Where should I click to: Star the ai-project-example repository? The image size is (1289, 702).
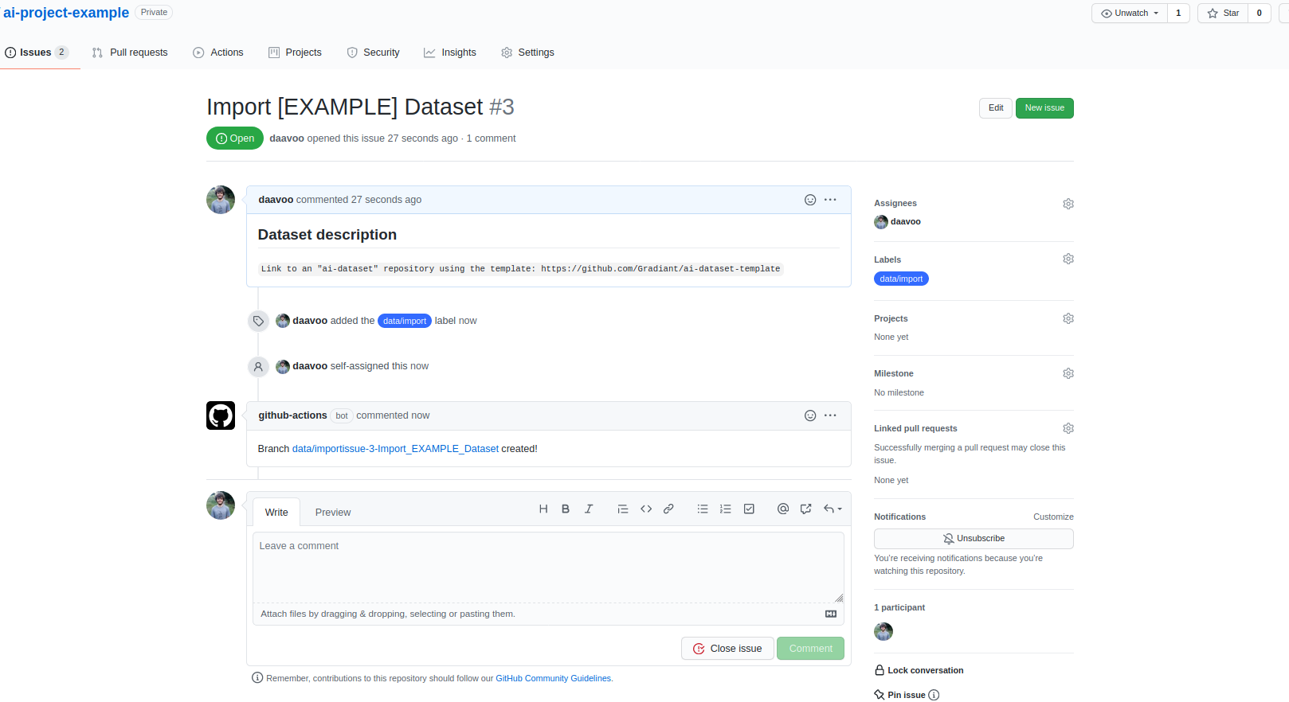click(1223, 13)
